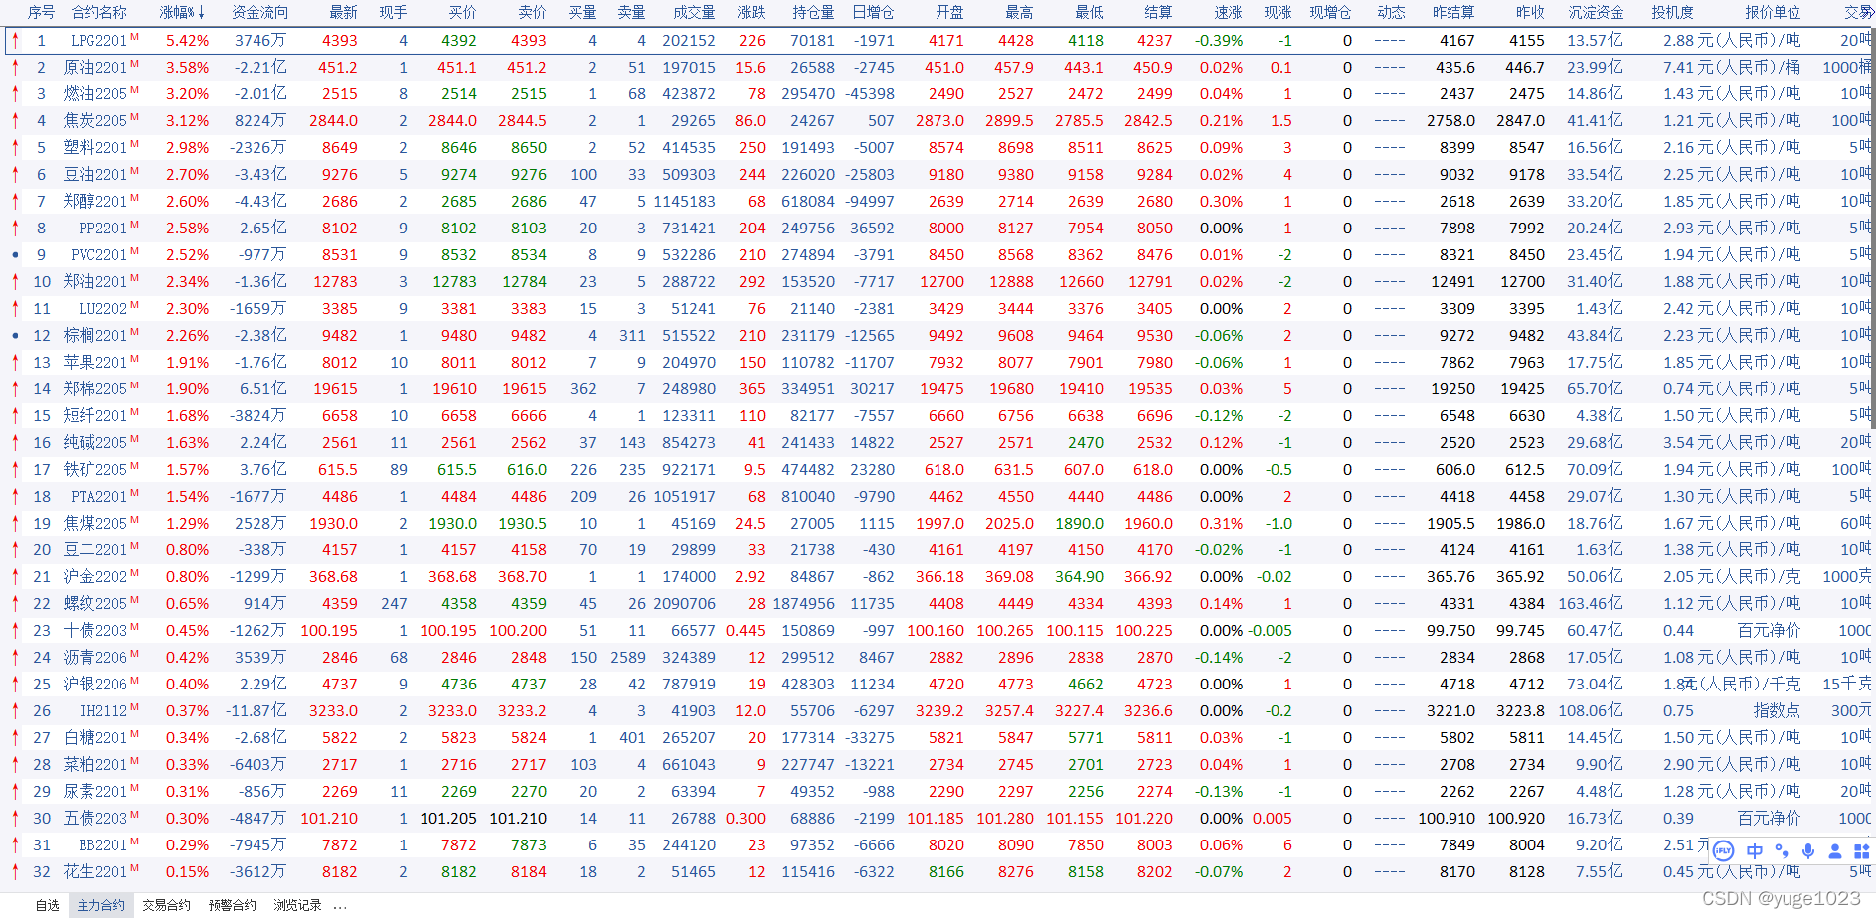
Task: Click 结算 column header
Action: click(1158, 12)
